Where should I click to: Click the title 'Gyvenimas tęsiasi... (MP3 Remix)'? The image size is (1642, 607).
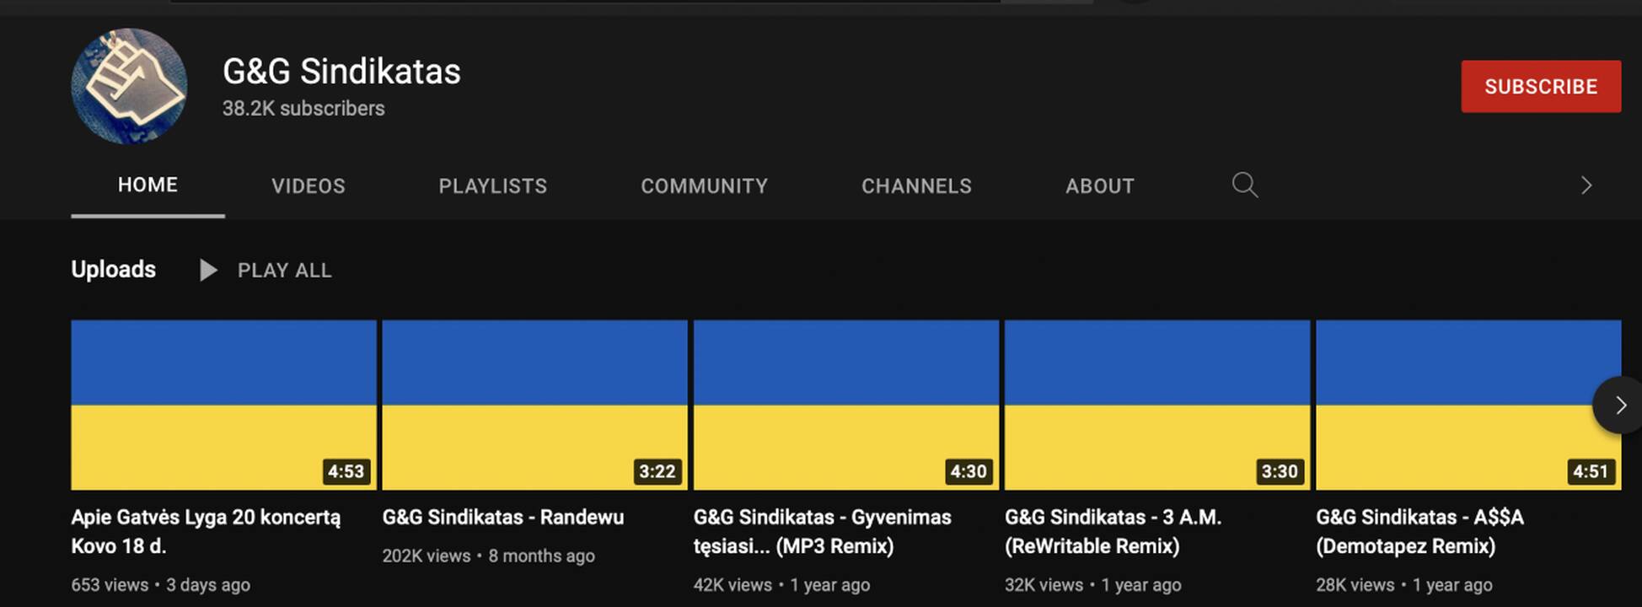click(x=823, y=531)
